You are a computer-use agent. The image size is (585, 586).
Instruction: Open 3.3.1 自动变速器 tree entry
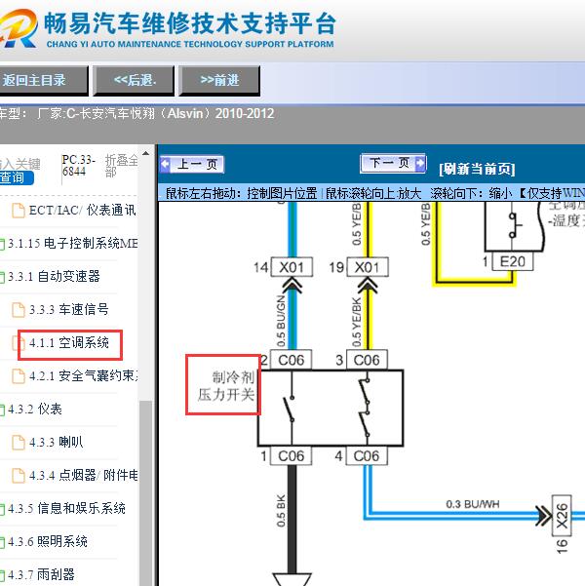pyautogui.click(x=54, y=277)
